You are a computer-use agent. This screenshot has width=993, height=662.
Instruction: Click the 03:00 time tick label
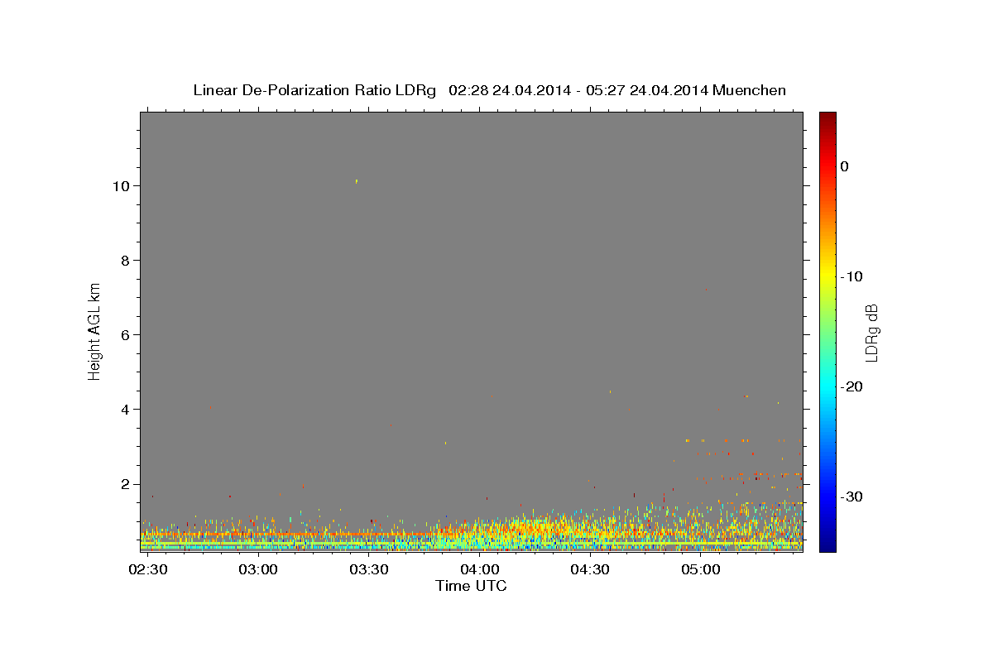[258, 570]
